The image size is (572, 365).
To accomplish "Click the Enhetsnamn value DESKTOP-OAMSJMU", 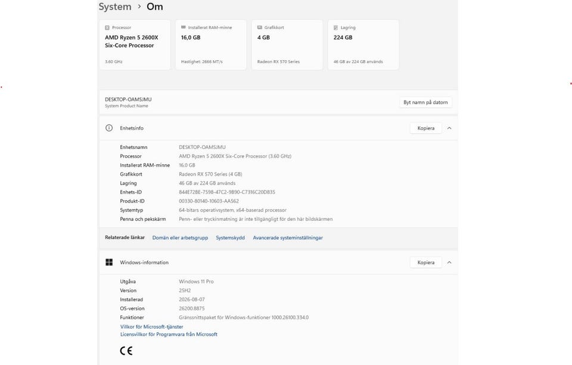I will [x=202, y=147].
